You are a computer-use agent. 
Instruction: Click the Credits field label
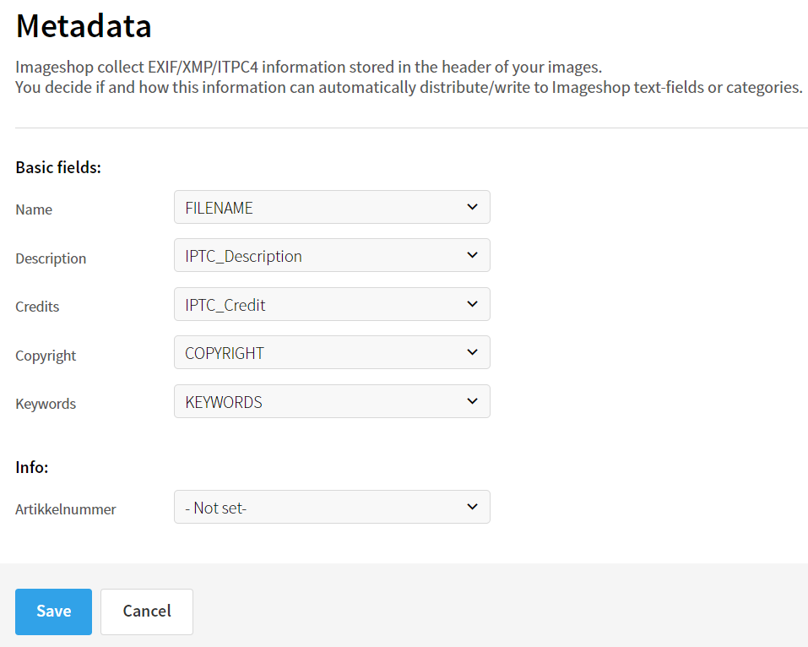pos(37,307)
